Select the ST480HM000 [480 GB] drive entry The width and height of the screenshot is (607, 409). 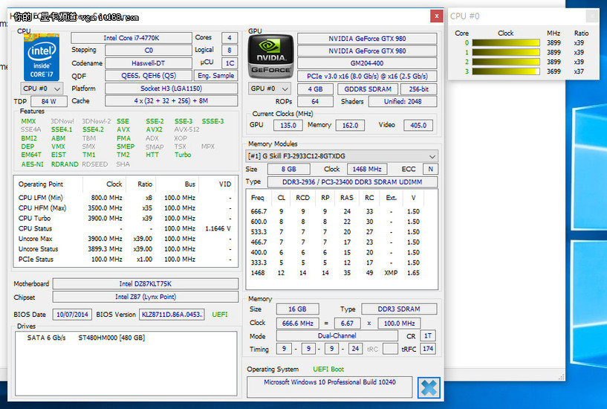(x=111, y=338)
